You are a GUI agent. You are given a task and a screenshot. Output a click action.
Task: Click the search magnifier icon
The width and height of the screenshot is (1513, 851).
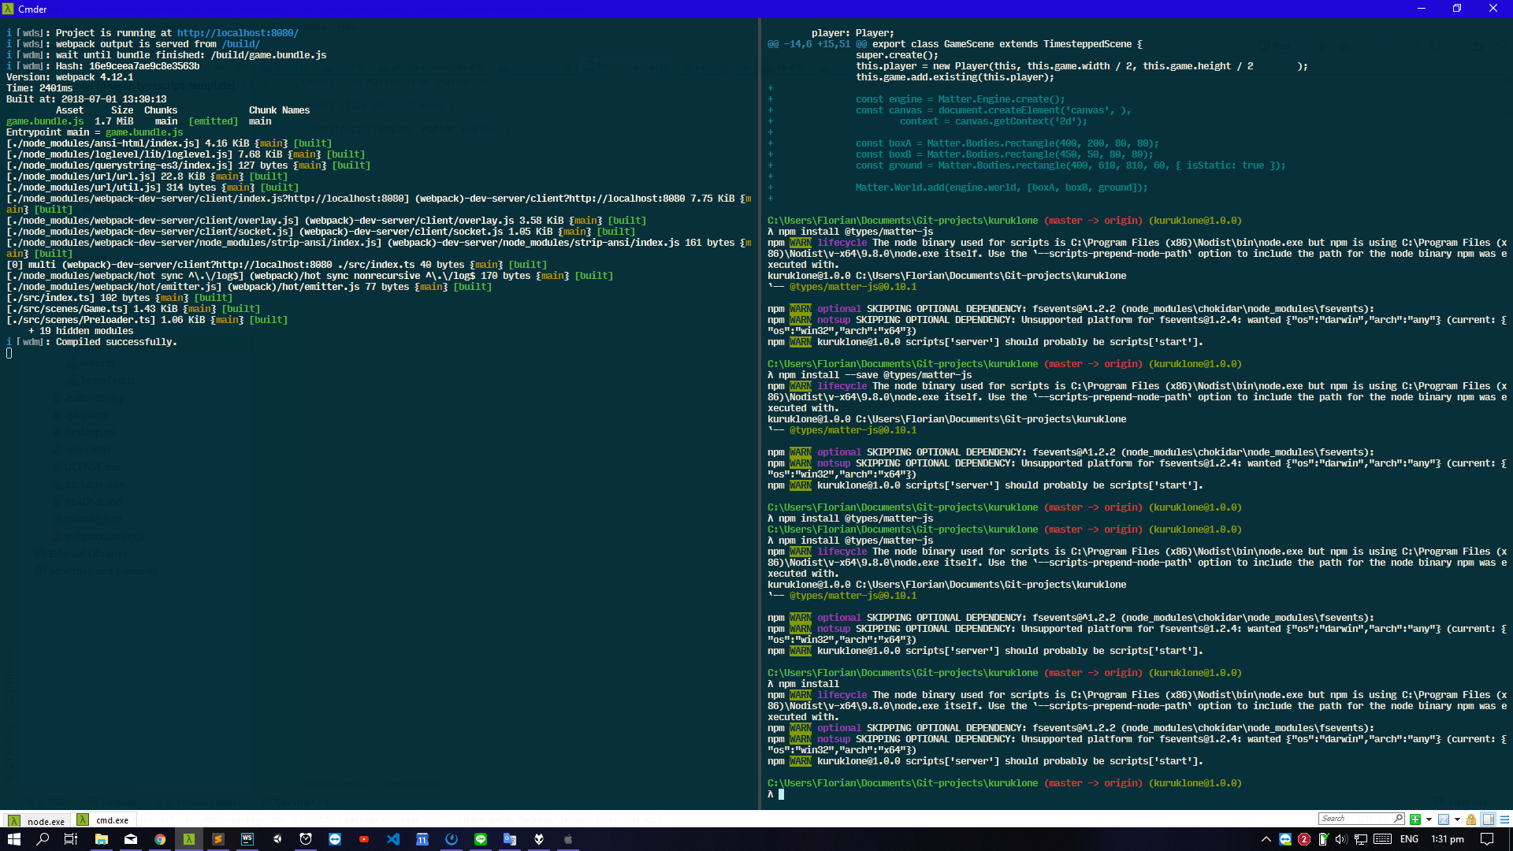click(1398, 819)
